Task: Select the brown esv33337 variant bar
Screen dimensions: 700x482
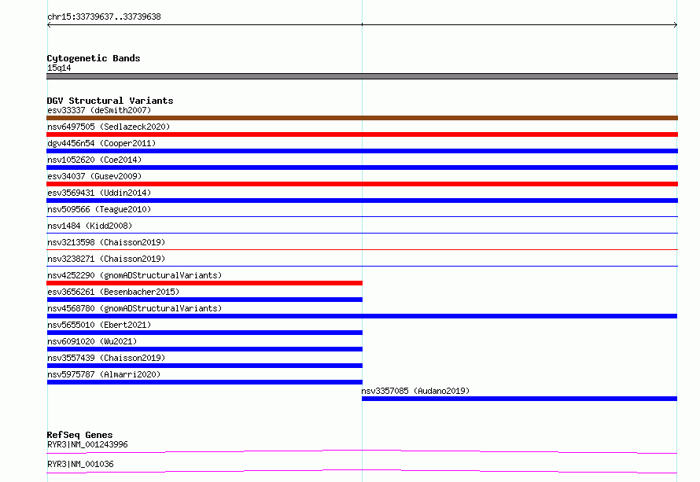Action: point(362,118)
